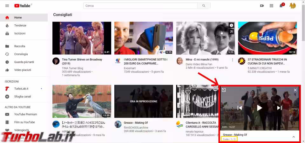Open the smartphone sotto 200 euro thumbnail
This screenshot has height=143, width=305.
pos(144,38)
